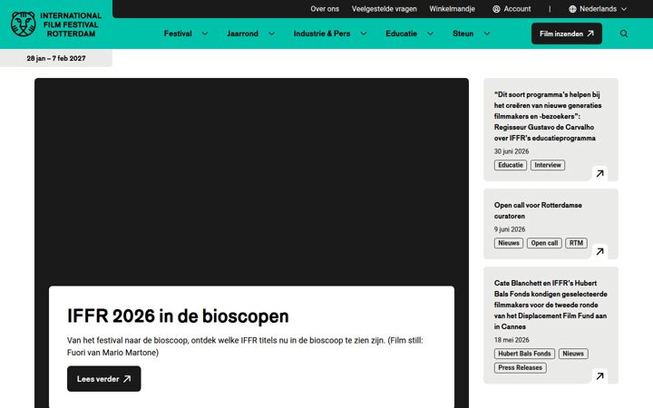Select the RTM tag

coord(576,243)
